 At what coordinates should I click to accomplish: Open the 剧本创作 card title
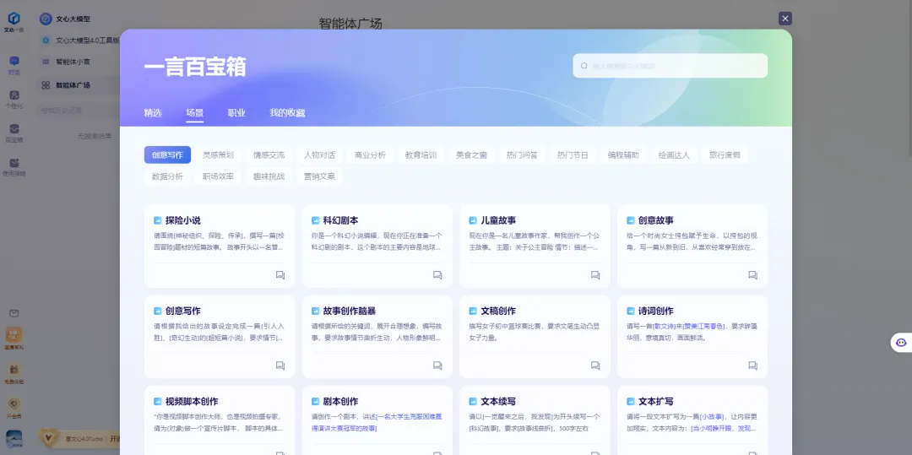340,402
